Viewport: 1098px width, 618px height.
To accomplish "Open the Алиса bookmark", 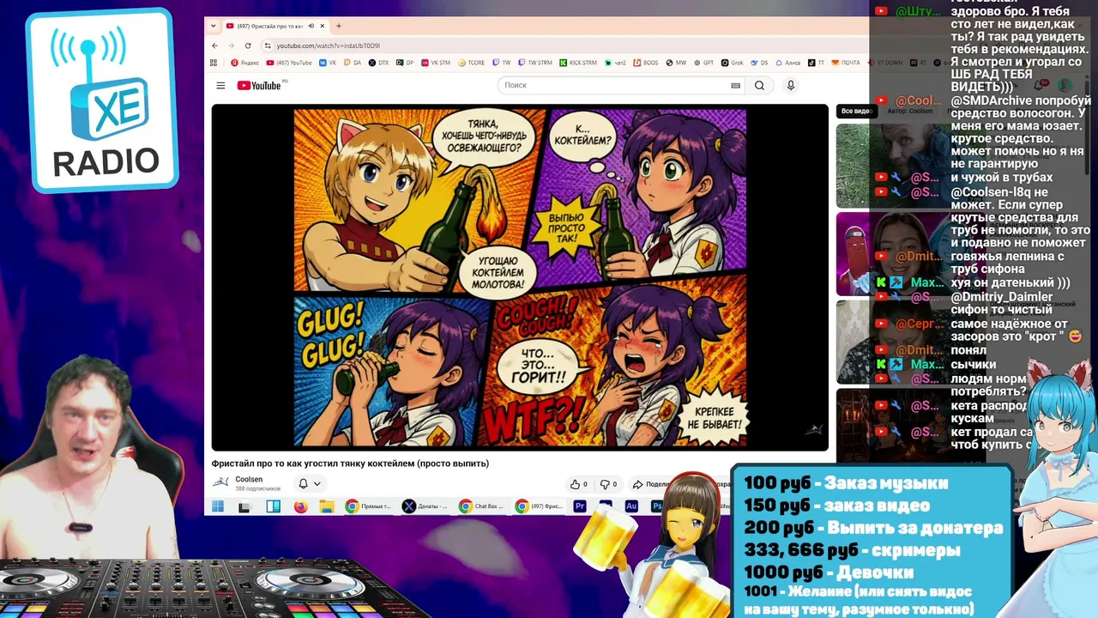I will (787, 63).
